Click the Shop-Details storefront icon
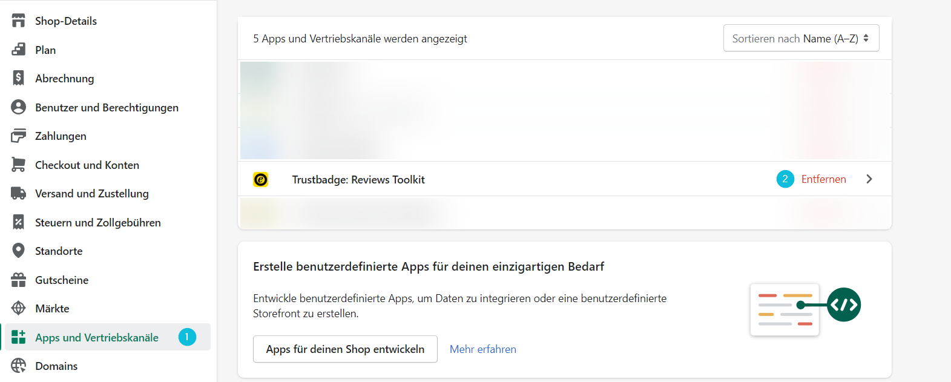This screenshot has width=951, height=382. pos(19,21)
